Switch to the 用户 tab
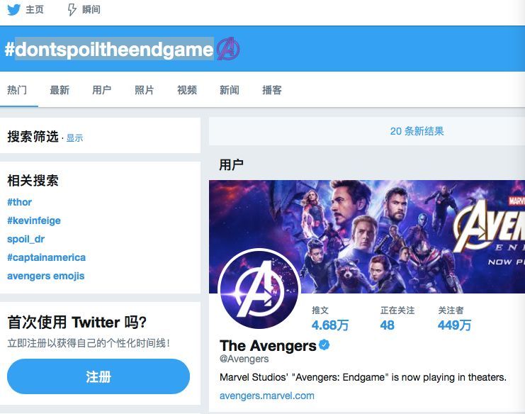The height and width of the screenshot is (414, 525). click(102, 90)
